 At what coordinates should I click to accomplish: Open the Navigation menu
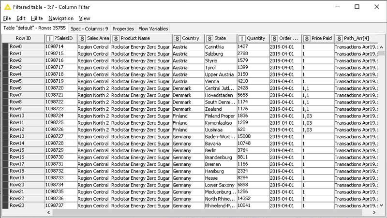tap(61, 18)
